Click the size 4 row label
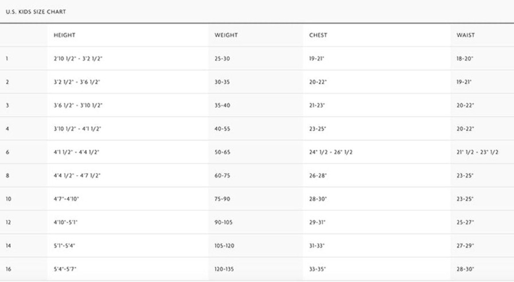The width and height of the screenshot is (514, 282). [x=7, y=129]
